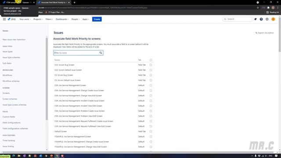
Task: Check the ITSAMPLE: Jira Service Management Screen checkbox
Action: pos(151,136)
